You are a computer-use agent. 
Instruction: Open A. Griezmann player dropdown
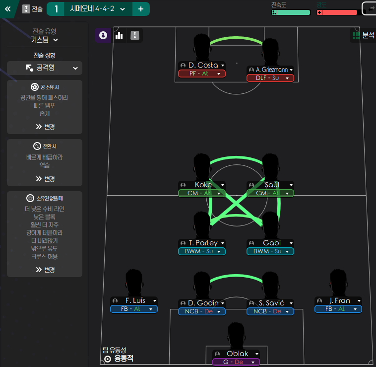coord(291,70)
